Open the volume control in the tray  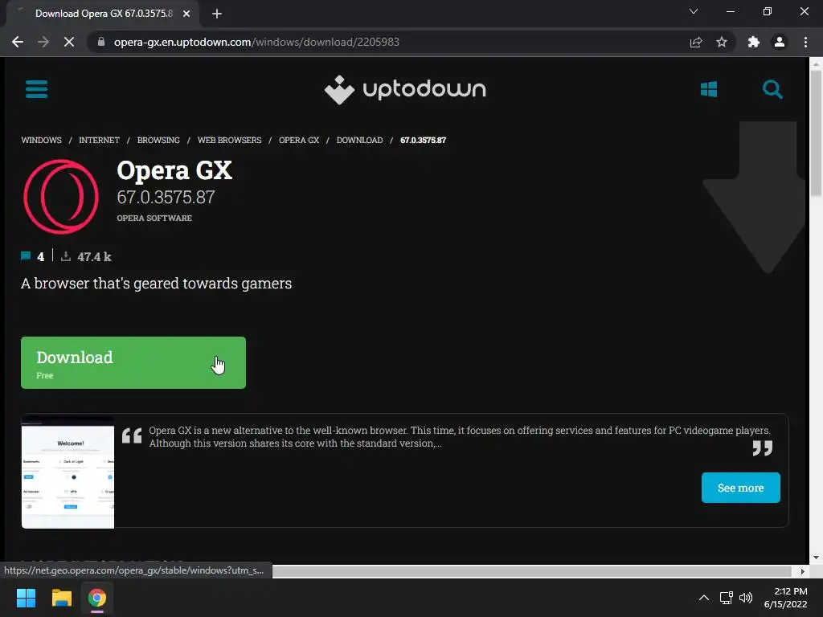(x=745, y=598)
